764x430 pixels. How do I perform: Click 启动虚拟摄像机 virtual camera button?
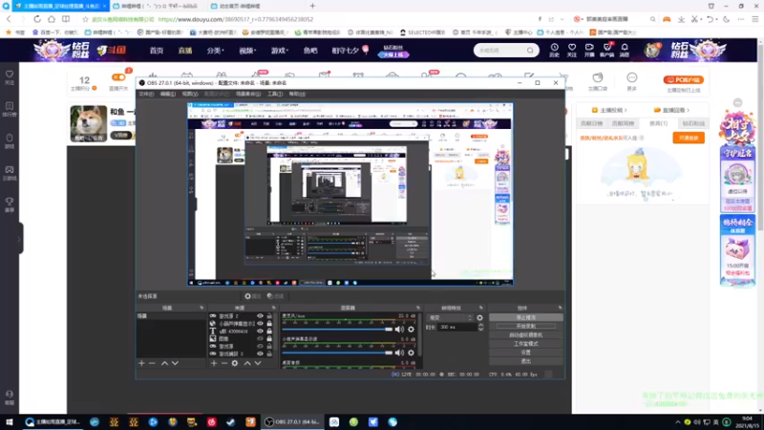point(526,335)
